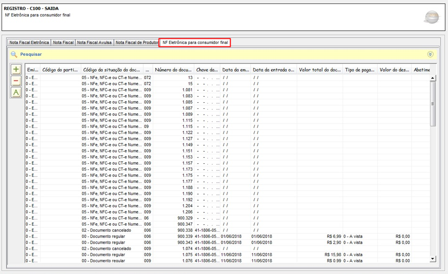
Task: Click Data da entrada o... column header
Action: coord(273,70)
